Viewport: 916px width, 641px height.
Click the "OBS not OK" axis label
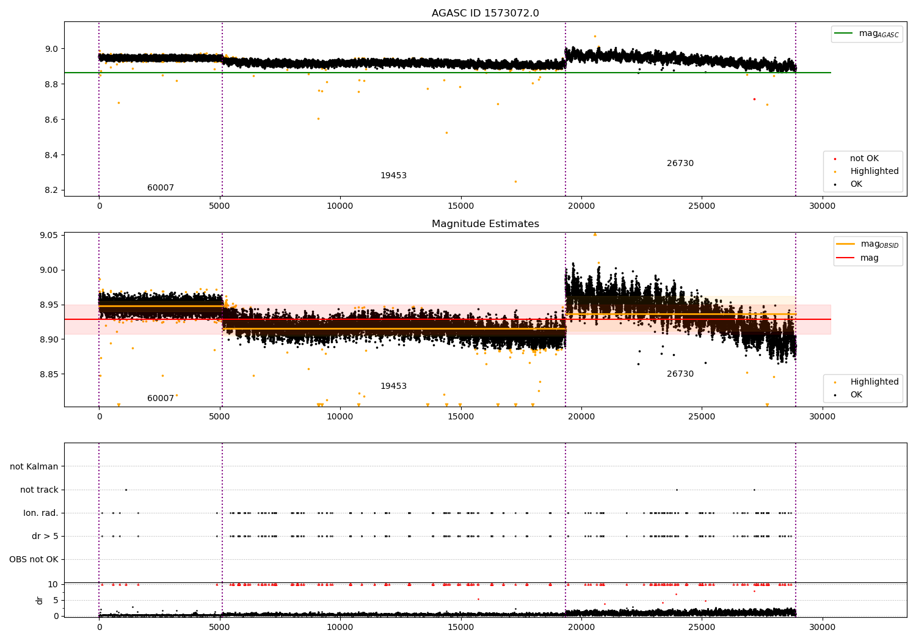(x=34, y=560)
